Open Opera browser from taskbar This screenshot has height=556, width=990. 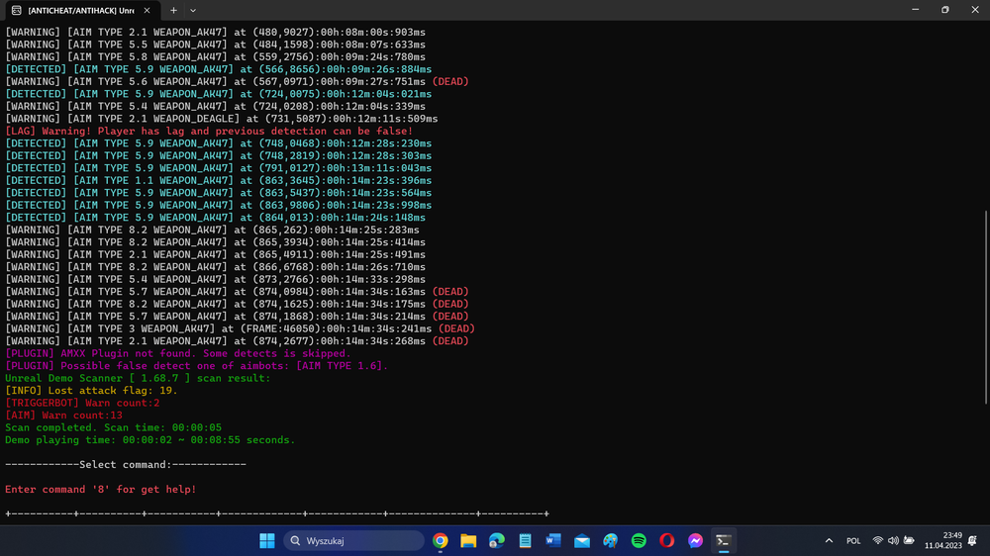(666, 541)
